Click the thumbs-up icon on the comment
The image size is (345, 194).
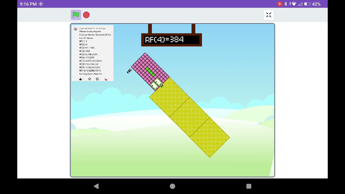[x=81, y=79]
